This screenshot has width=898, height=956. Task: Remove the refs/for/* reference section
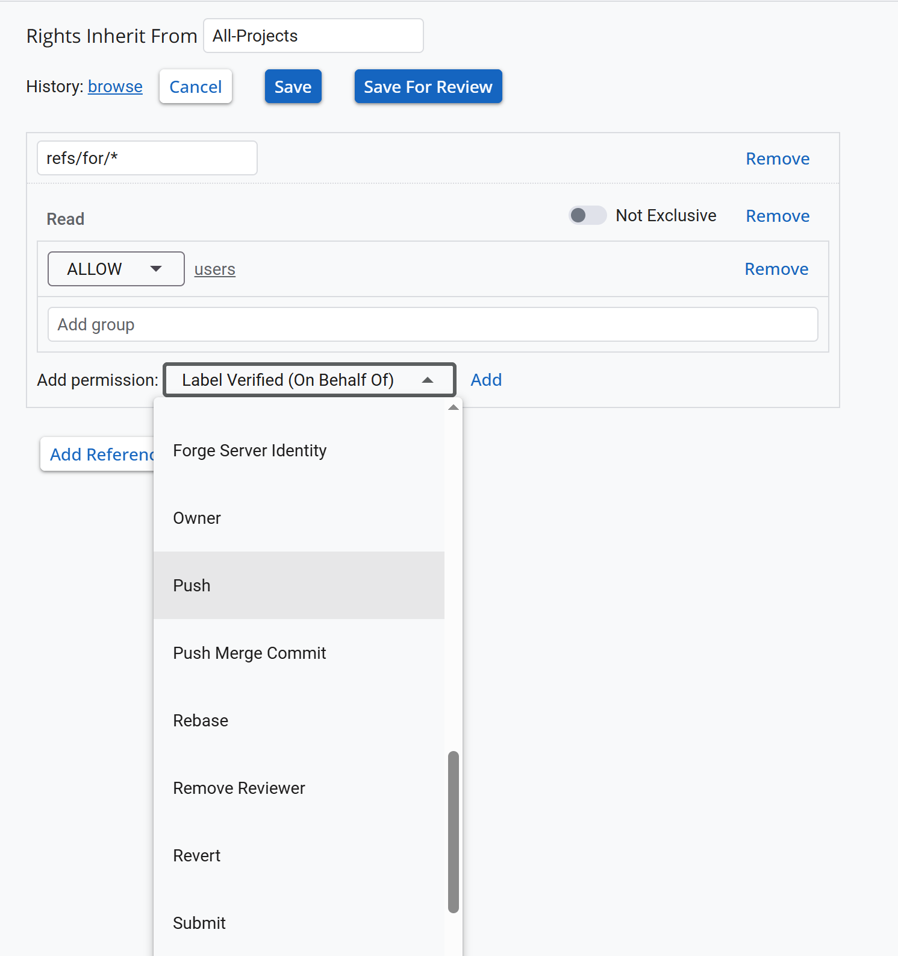pyautogui.click(x=777, y=159)
